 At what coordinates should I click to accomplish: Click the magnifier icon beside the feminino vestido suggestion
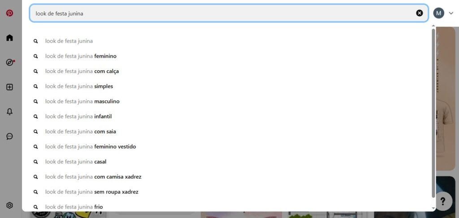[36, 147]
